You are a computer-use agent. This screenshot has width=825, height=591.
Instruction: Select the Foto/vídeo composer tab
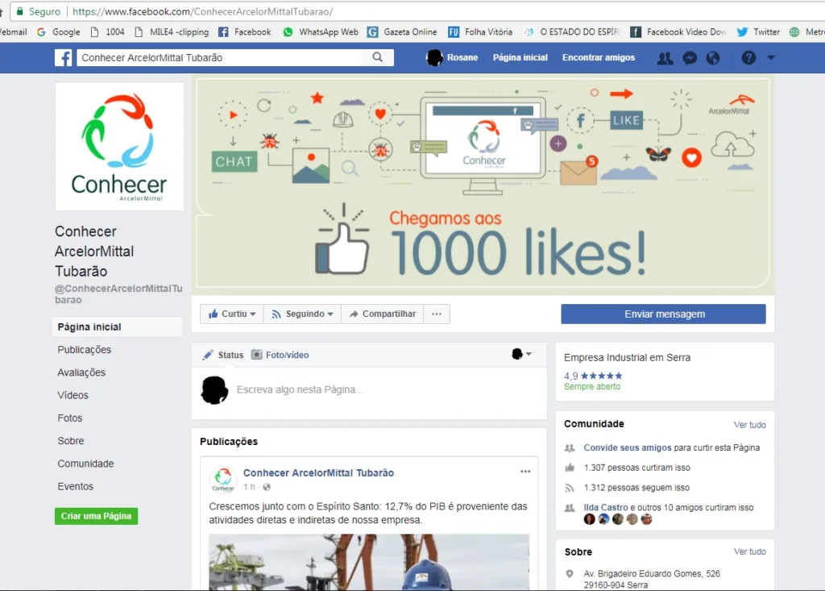point(280,355)
